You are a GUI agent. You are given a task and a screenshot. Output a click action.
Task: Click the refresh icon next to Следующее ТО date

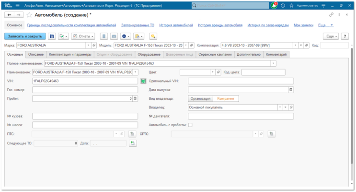(133, 143)
